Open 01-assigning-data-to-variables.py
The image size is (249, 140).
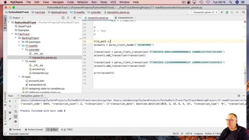coord(45,89)
